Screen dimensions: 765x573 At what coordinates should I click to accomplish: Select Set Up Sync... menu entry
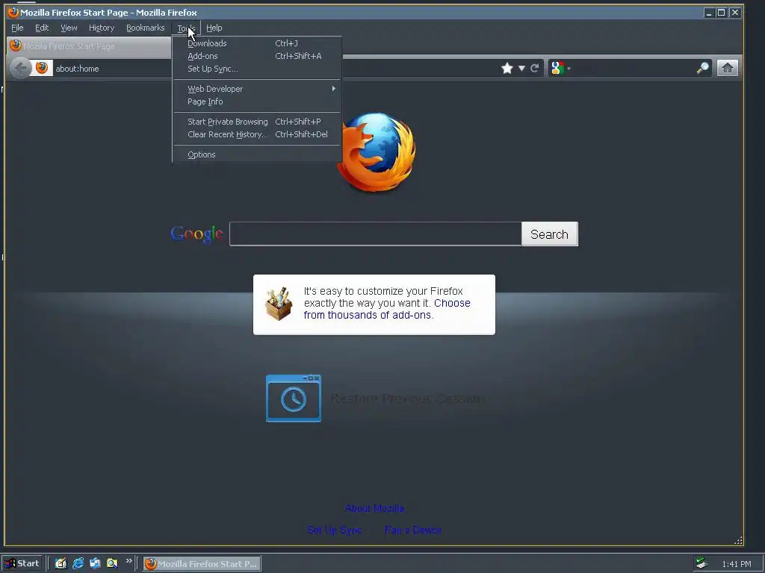point(257,69)
